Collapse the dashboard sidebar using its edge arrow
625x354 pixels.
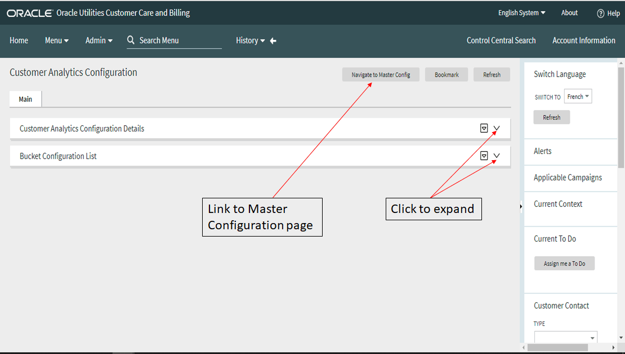coord(521,206)
